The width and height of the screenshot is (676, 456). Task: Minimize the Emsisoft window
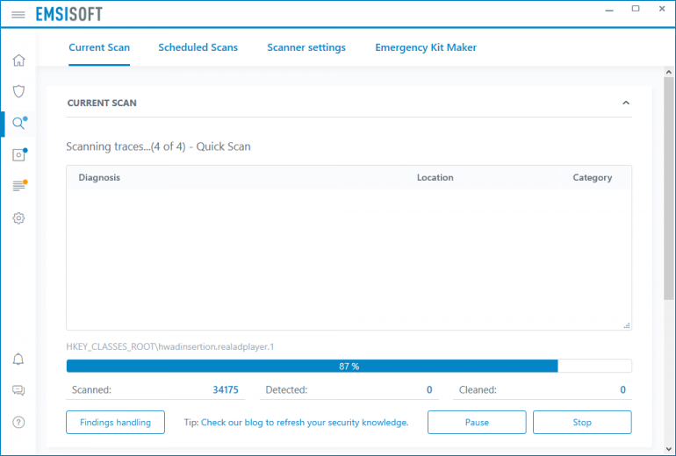(609, 10)
